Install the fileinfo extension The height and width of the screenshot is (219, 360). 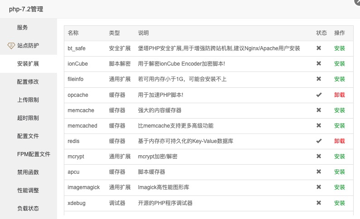click(x=339, y=79)
